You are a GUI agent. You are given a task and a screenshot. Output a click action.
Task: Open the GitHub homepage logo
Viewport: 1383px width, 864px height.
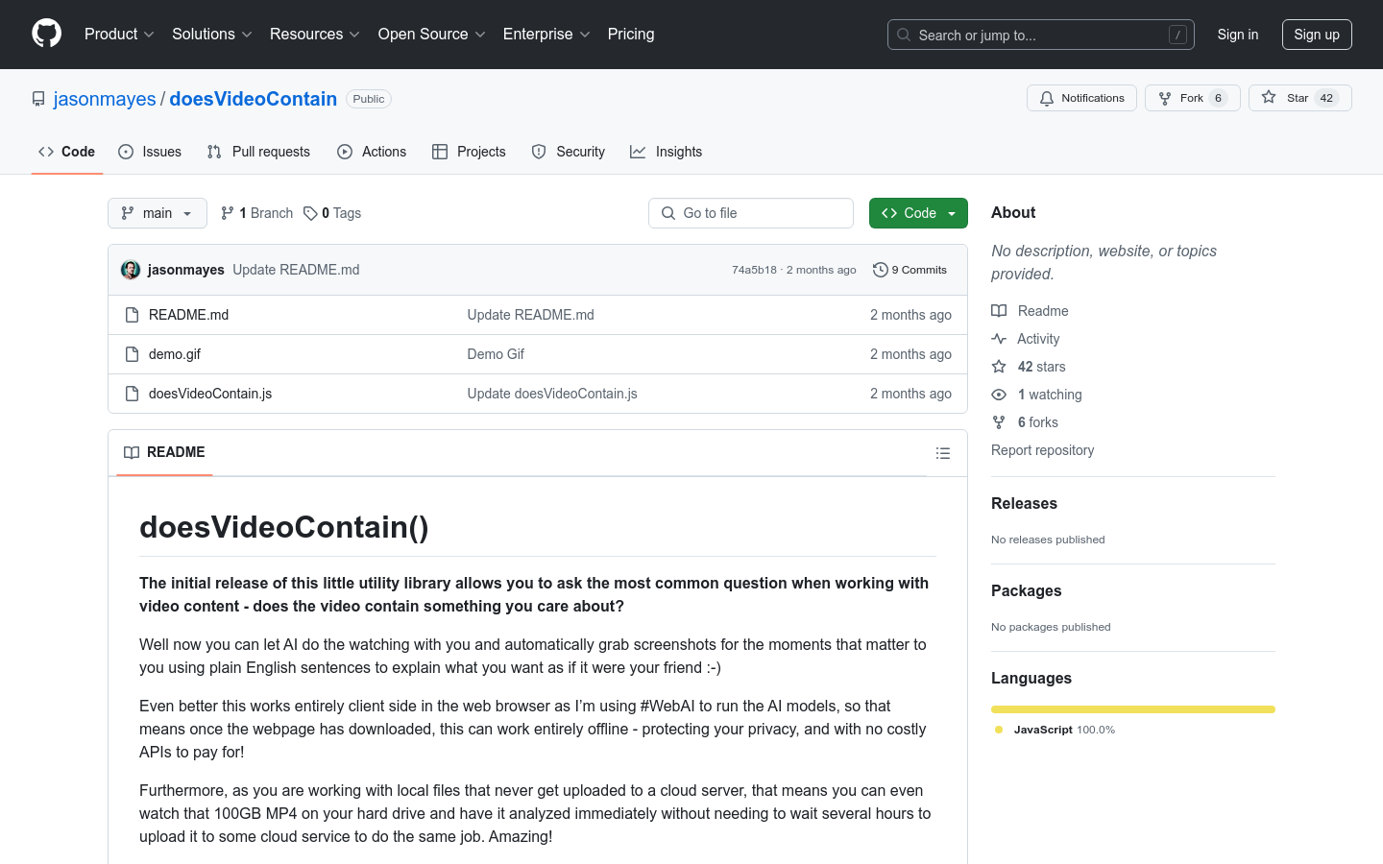(x=46, y=34)
